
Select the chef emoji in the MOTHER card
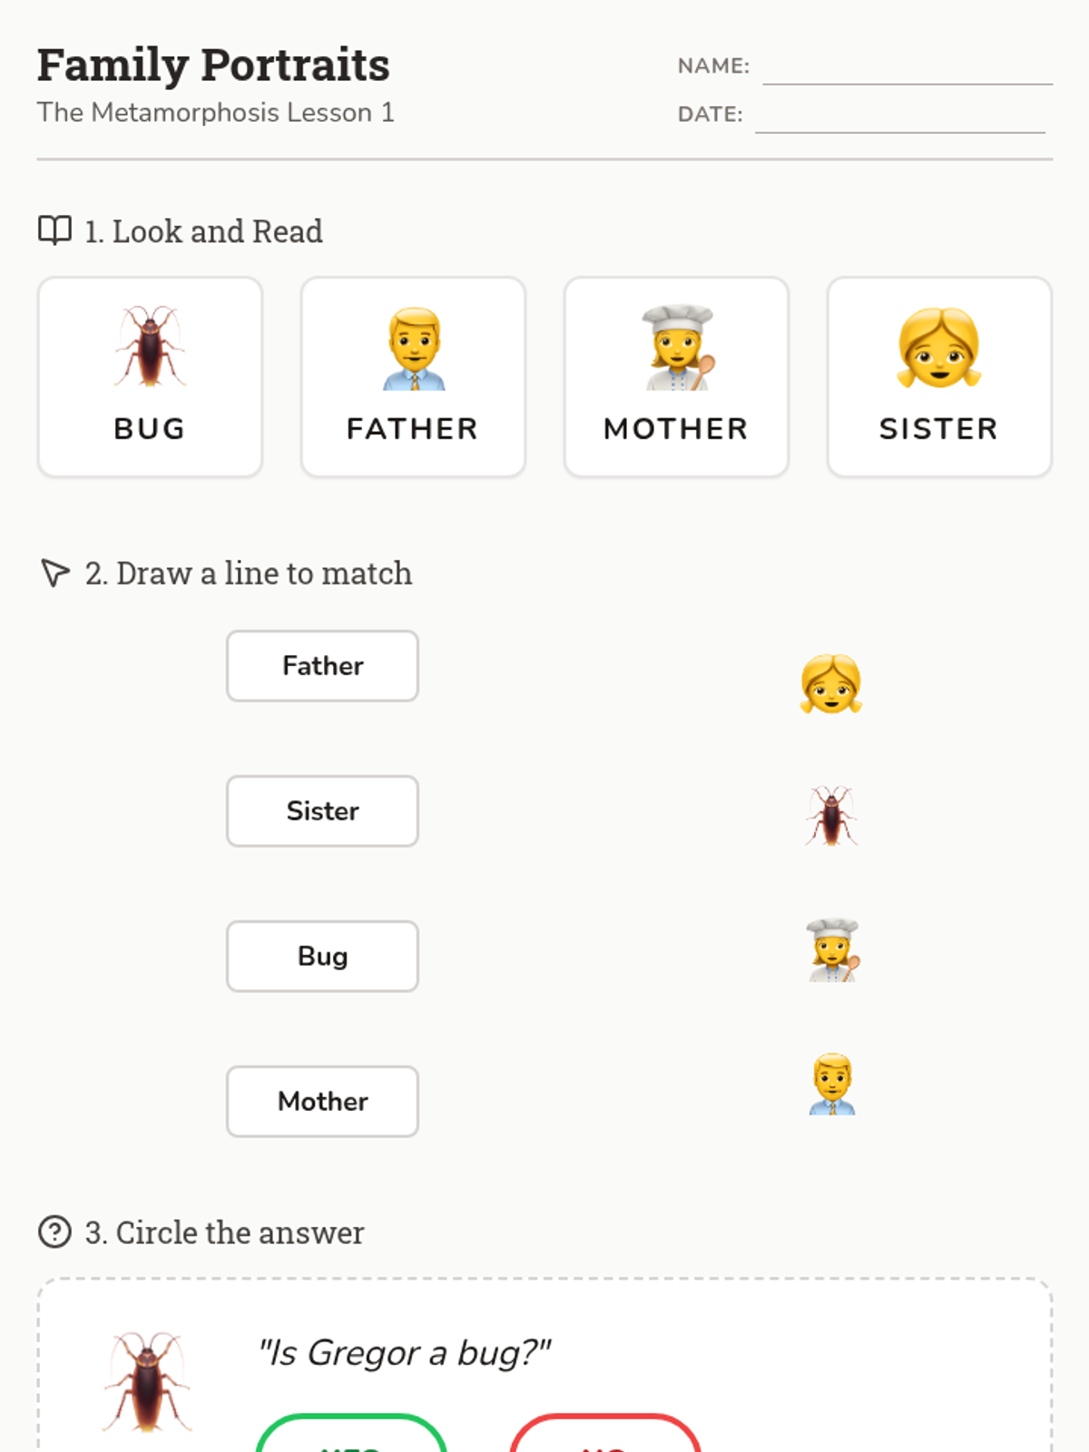pyautogui.click(x=678, y=348)
